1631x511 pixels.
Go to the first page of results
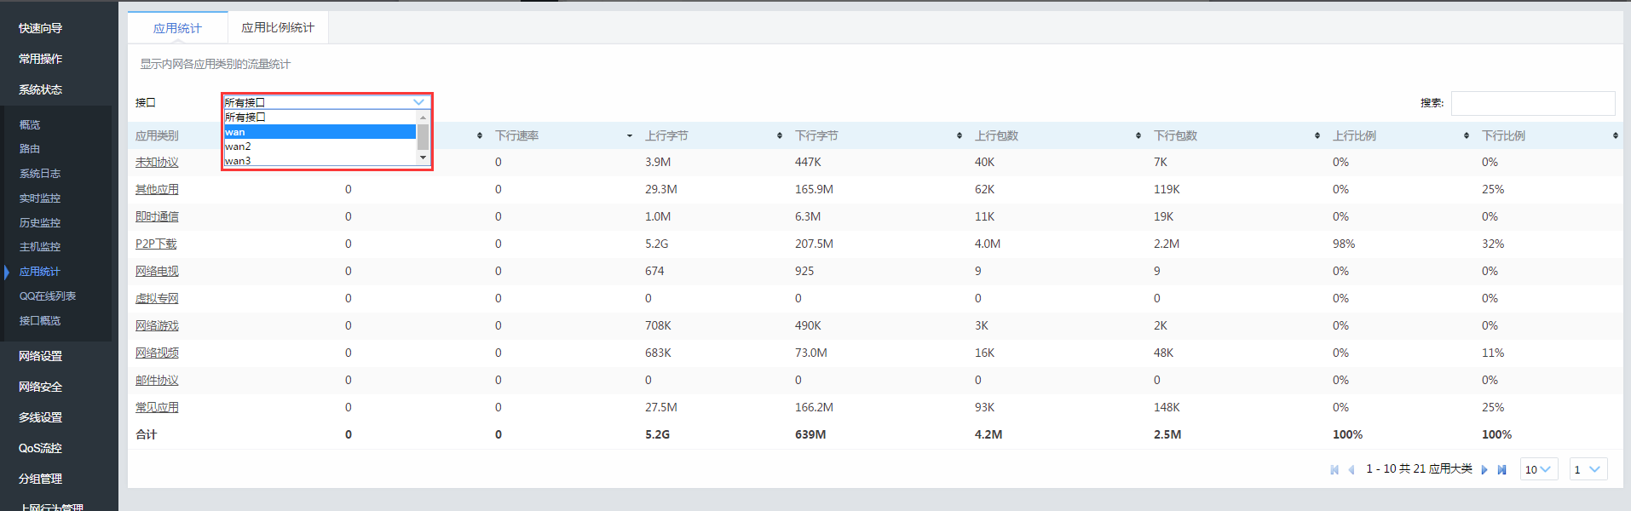1334,470
